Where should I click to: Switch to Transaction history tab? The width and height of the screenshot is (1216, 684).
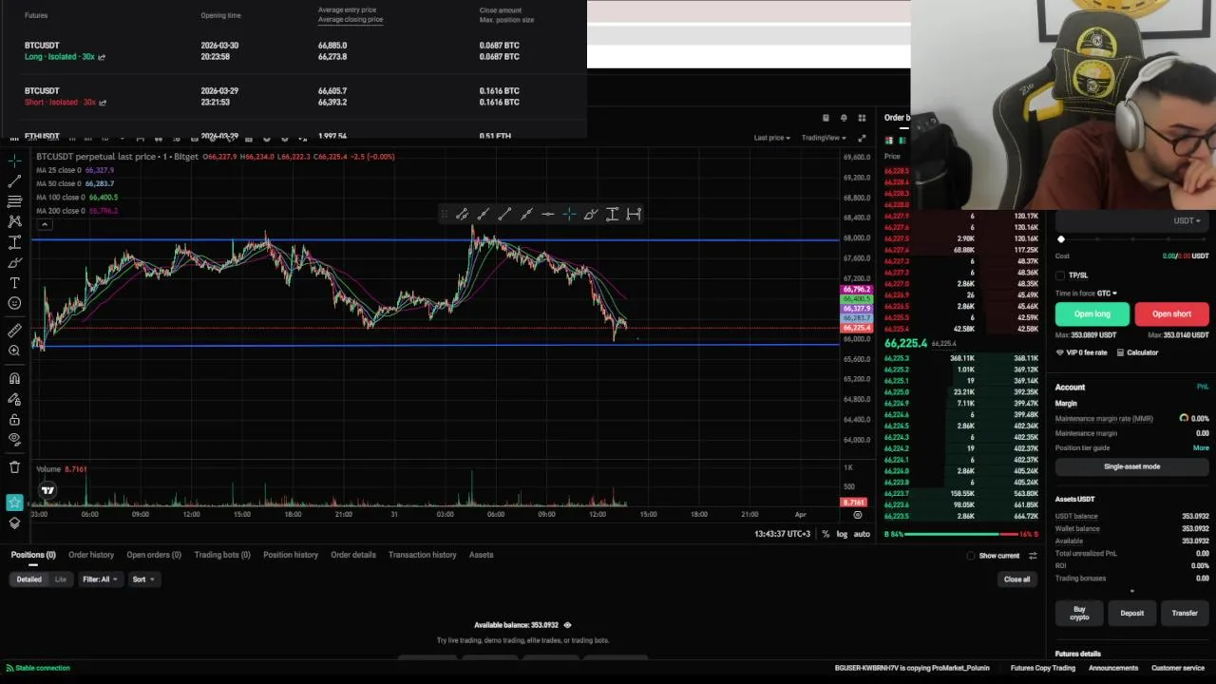coord(423,555)
